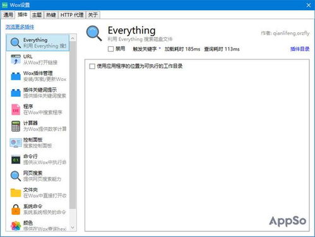Choose the pink 程序 plugin icon
This screenshot has width=315, height=237.
tap(16, 109)
